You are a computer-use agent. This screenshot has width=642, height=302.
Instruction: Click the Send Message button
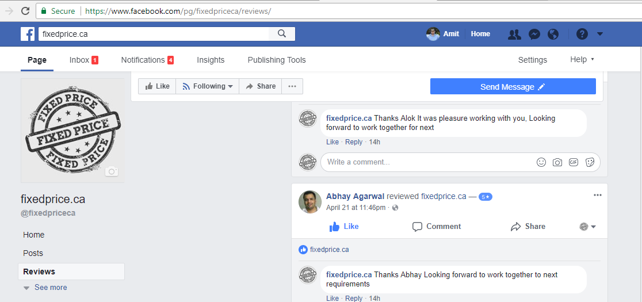point(513,87)
